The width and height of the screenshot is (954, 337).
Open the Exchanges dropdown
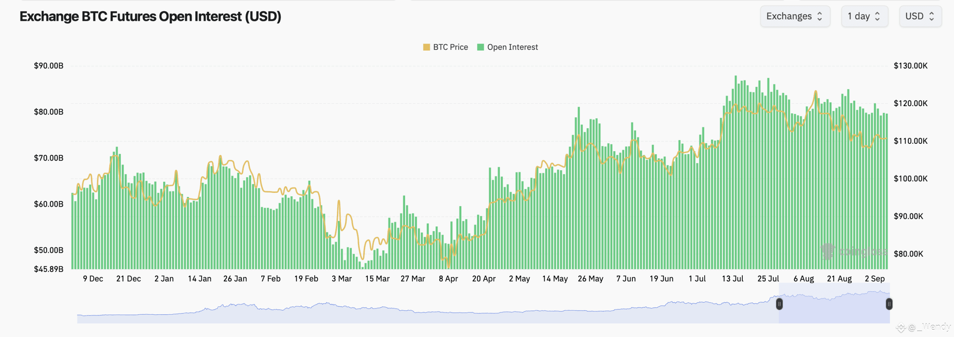point(795,16)
